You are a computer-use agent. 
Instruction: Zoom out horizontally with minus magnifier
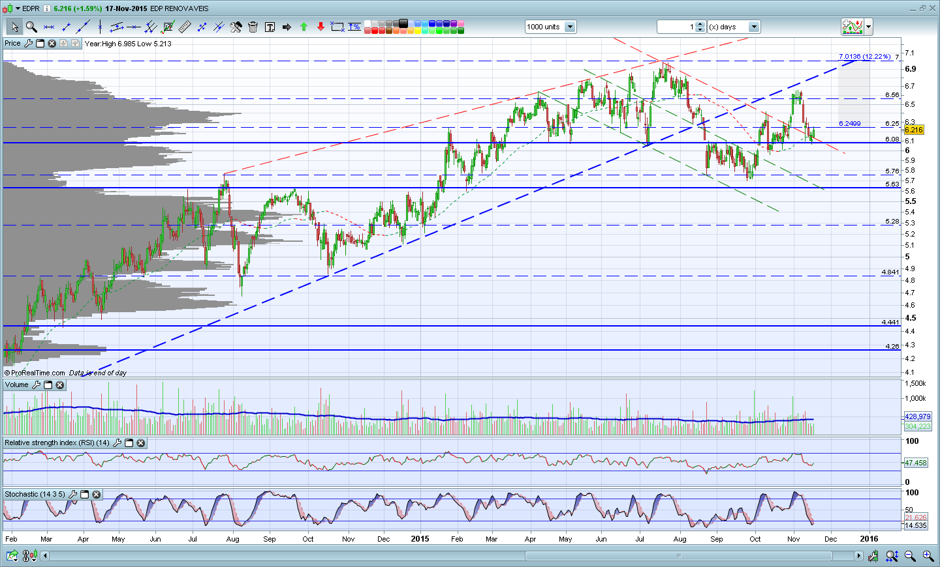(x=910, y=556)
